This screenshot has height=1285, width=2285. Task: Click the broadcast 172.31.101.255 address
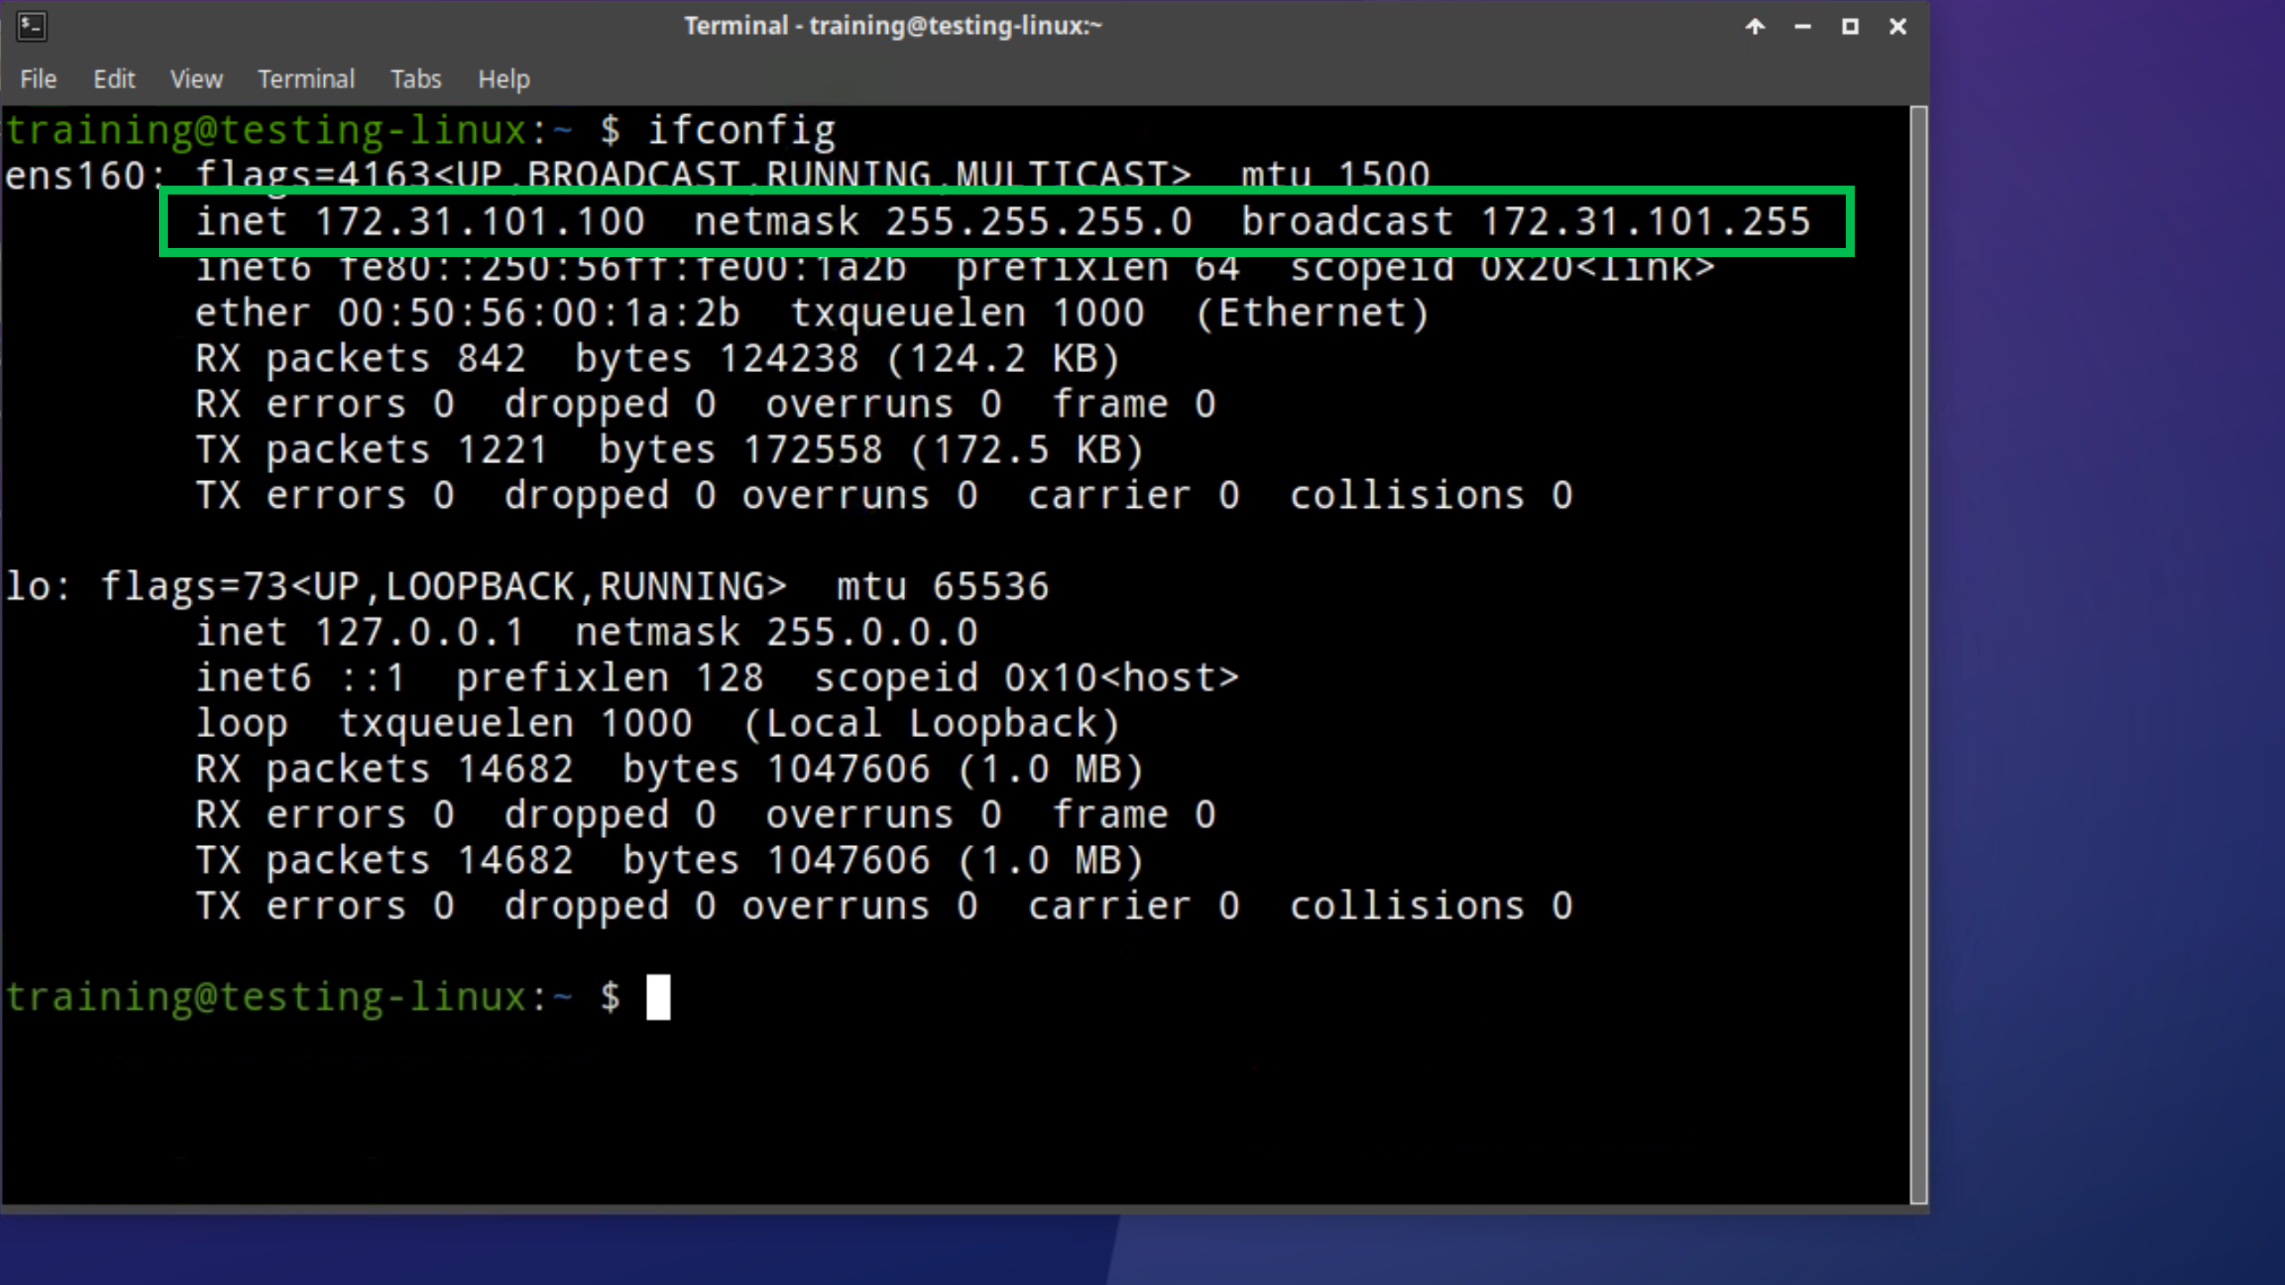tap(1645, 221)
